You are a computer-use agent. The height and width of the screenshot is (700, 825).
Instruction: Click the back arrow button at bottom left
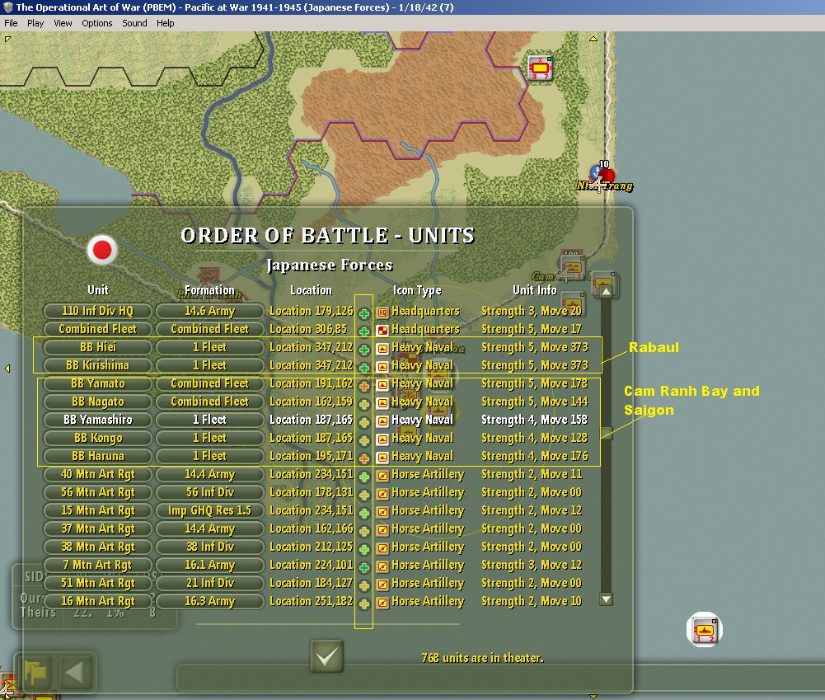tap(74, 672)
